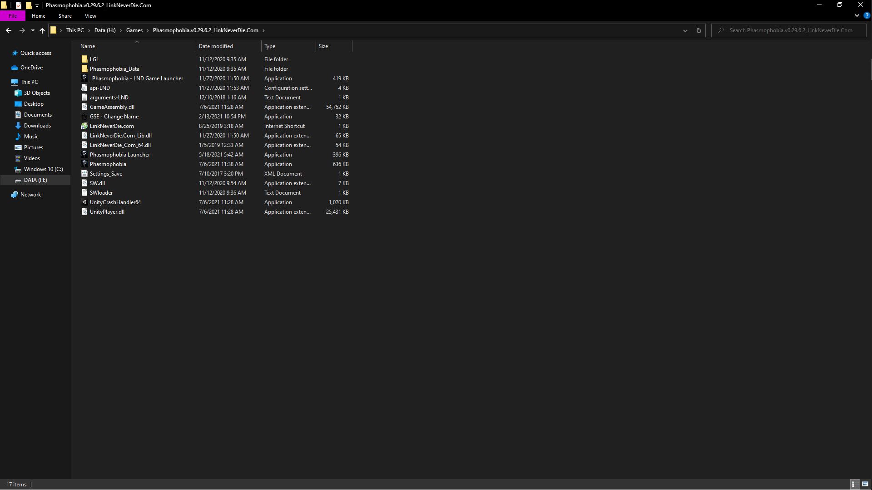Refresh the current folder view
The image size is (872, 490).
pos(699,30)
